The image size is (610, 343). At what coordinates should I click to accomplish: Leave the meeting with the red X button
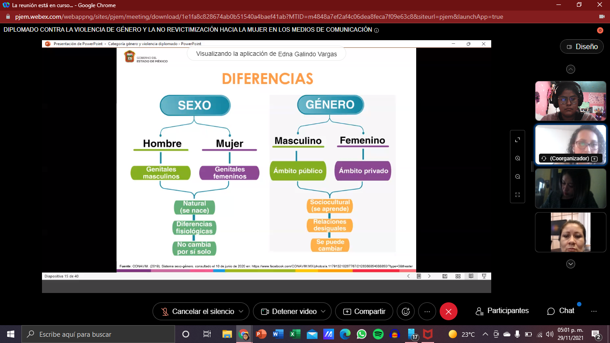tap(448, 311)
